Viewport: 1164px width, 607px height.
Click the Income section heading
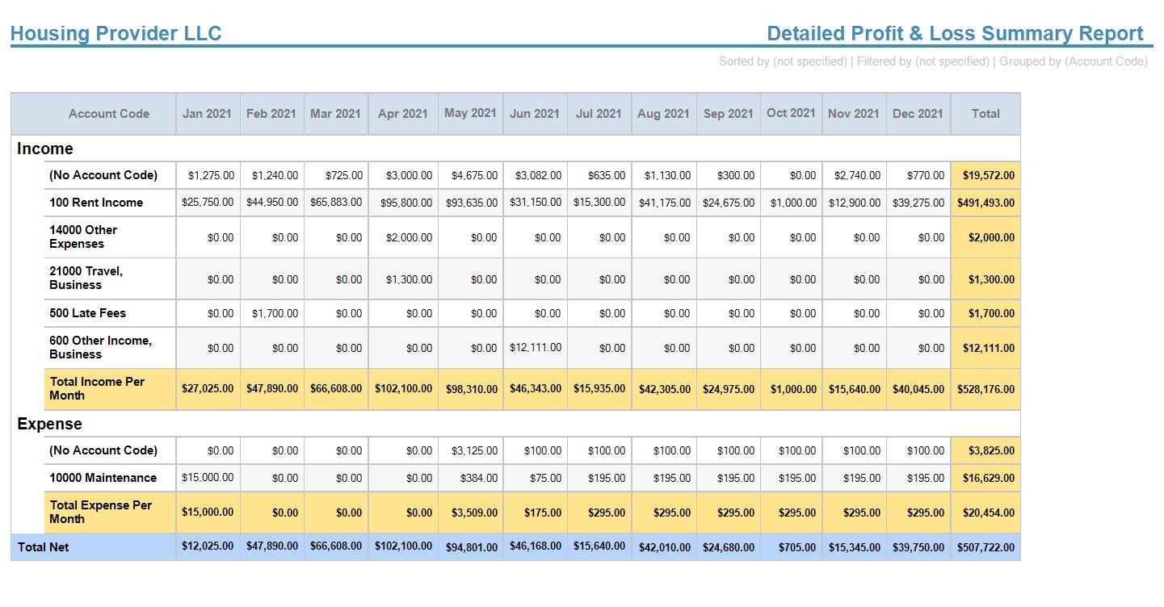[44, 149]
